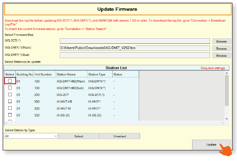
Task: Browse for the IXG-DM7(-*)(Sub) firmware file
Action: (x=221, y=55)
